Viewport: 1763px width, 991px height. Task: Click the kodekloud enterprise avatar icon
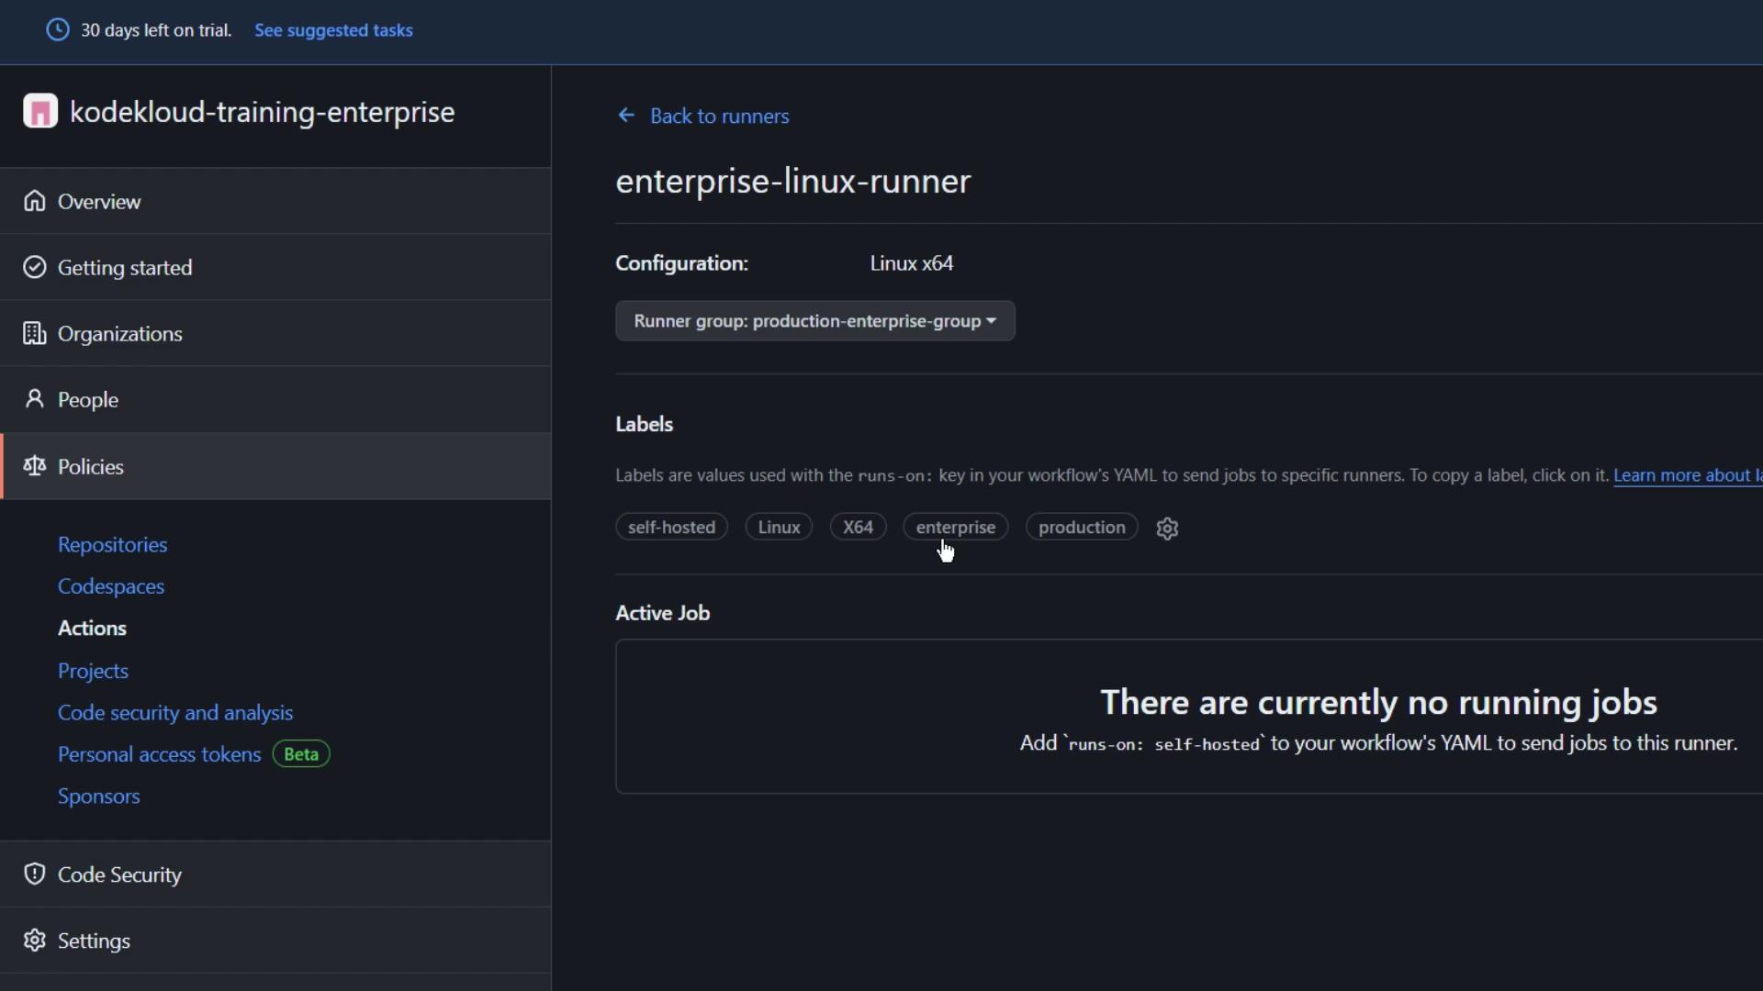click(40, 112)
